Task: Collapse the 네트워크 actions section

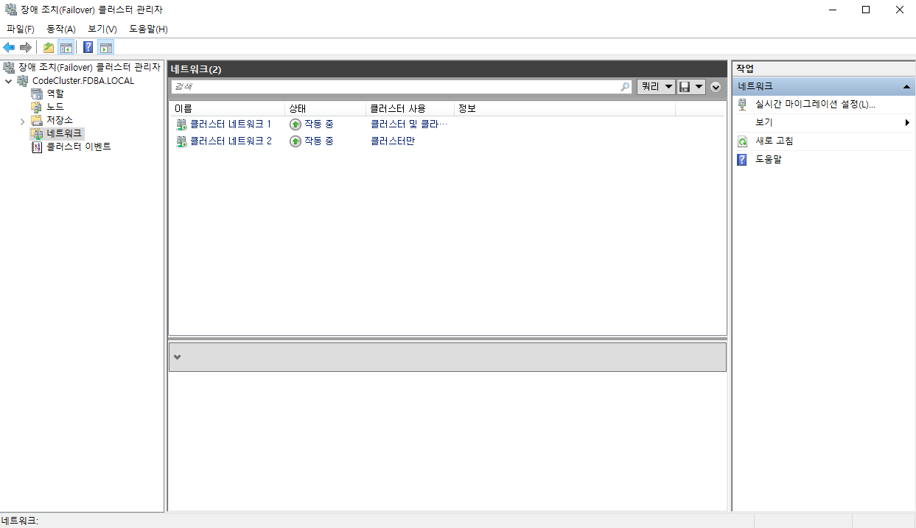Action: click(x=906, y=87)
